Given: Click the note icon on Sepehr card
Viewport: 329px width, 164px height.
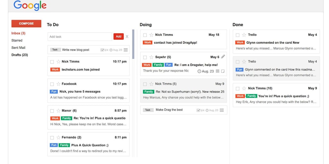Looking at the screenshot, I should click(x=223, y=71).
